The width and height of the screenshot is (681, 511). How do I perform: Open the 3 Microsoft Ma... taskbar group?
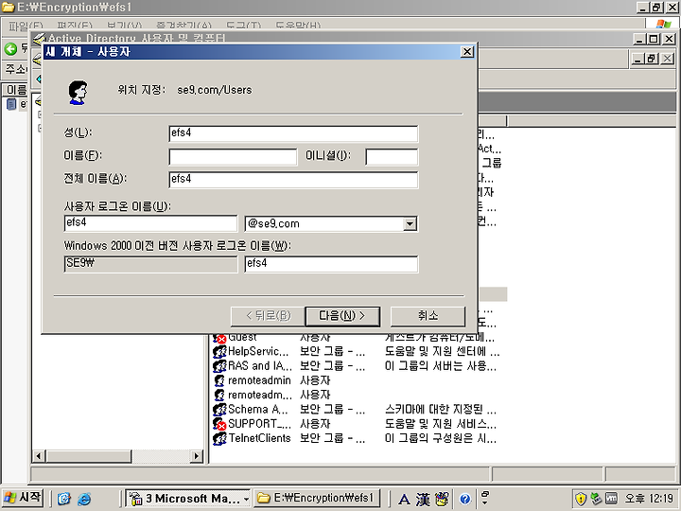tap(188, 499)
